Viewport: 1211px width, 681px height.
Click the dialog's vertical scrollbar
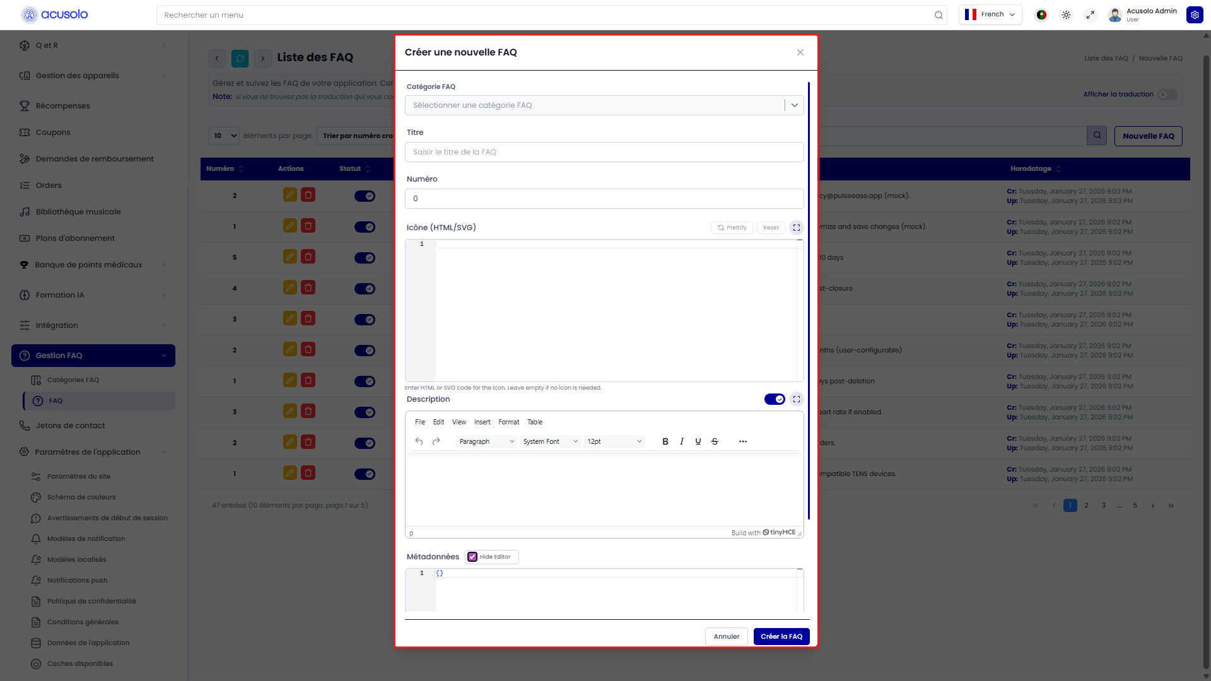pos(809,300)
